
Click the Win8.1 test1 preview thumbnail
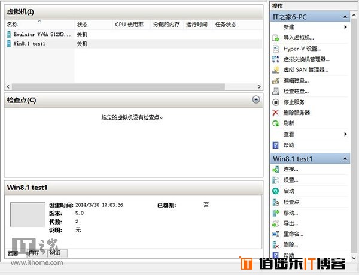[28, 214]
